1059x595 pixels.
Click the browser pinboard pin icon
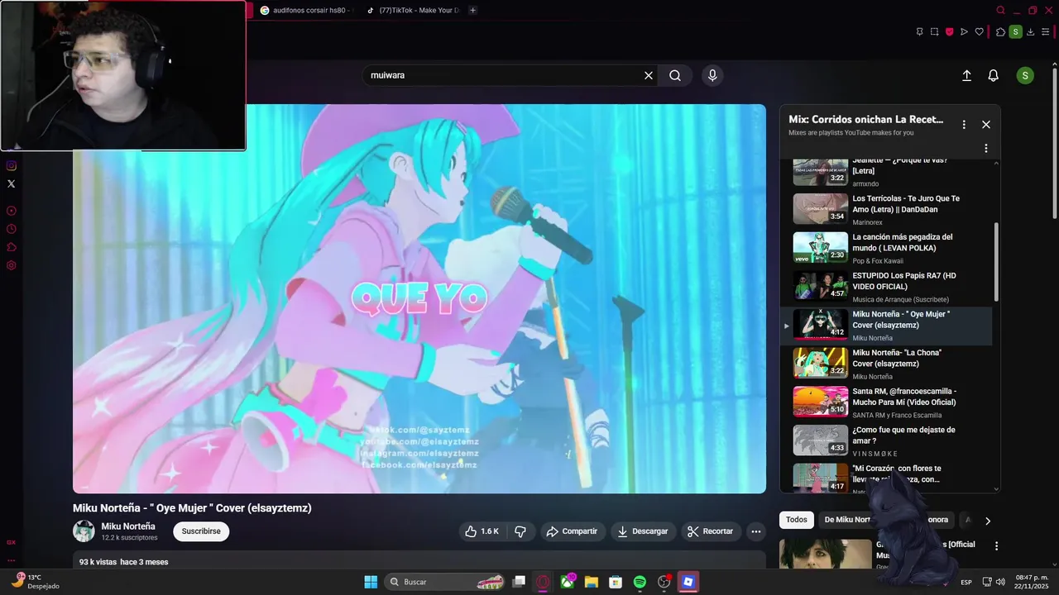919,32
